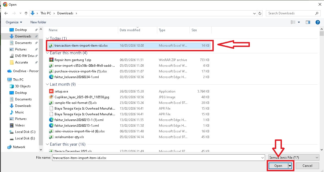Click the Back navigation arrow

(6, 13)
